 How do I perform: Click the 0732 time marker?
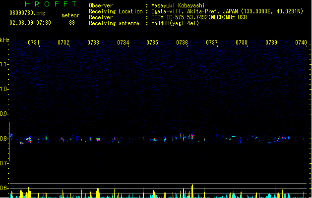point(63,43)
